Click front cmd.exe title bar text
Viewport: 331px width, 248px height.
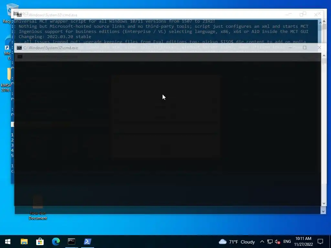[51, 48]
